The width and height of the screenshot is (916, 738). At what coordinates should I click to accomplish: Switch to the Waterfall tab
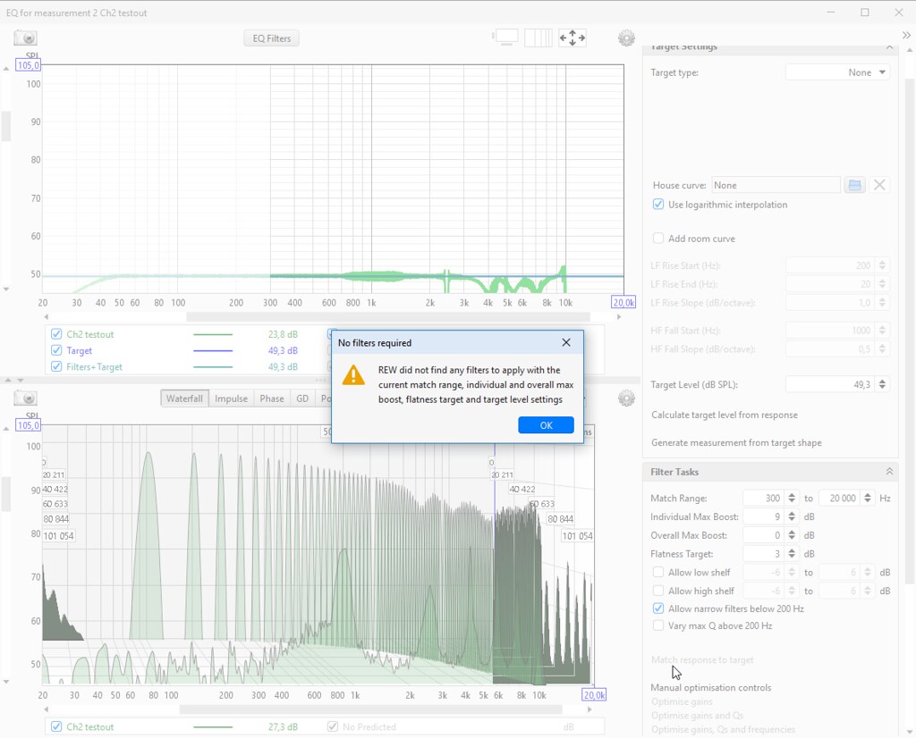pos(184,398)
